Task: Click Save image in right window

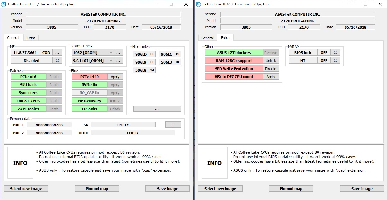Action: (x=362, y=189)
